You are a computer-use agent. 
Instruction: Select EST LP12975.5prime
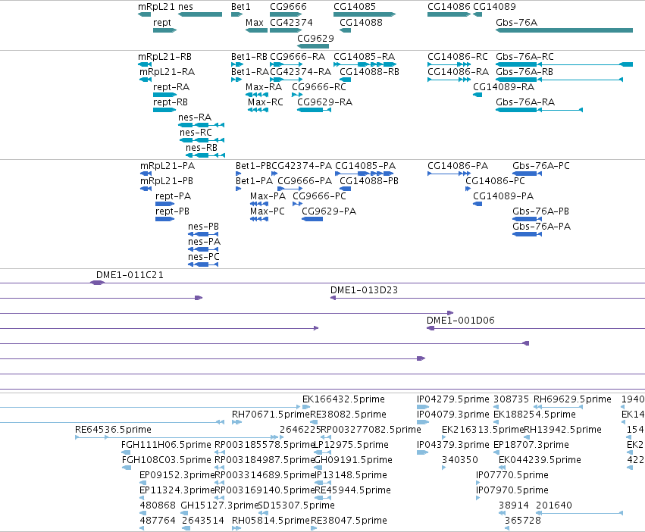click(351, 445)
